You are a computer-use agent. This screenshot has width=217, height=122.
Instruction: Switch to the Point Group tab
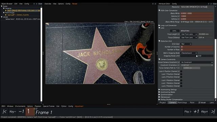pos(182,103)
